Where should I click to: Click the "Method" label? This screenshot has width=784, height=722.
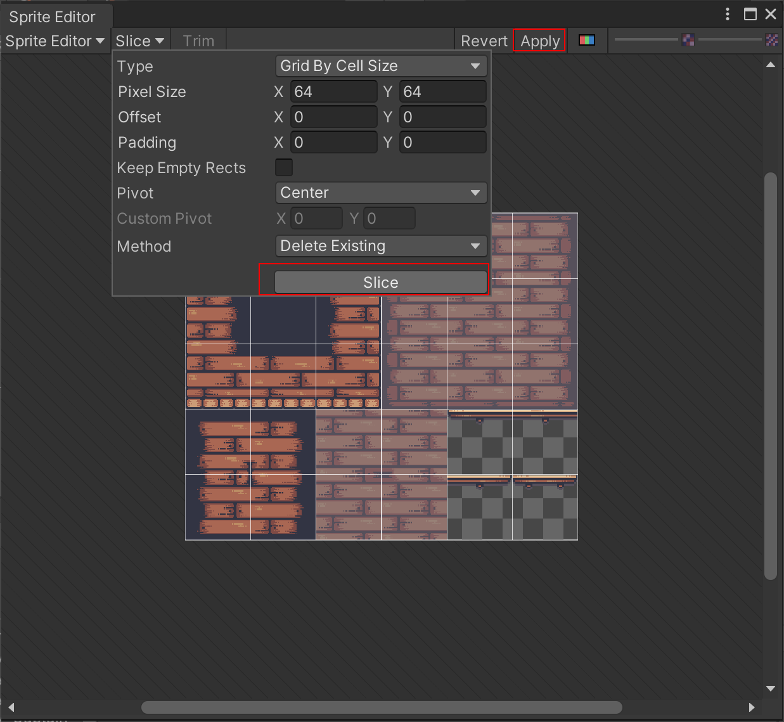pyautogui.click(x=144, y=247)
